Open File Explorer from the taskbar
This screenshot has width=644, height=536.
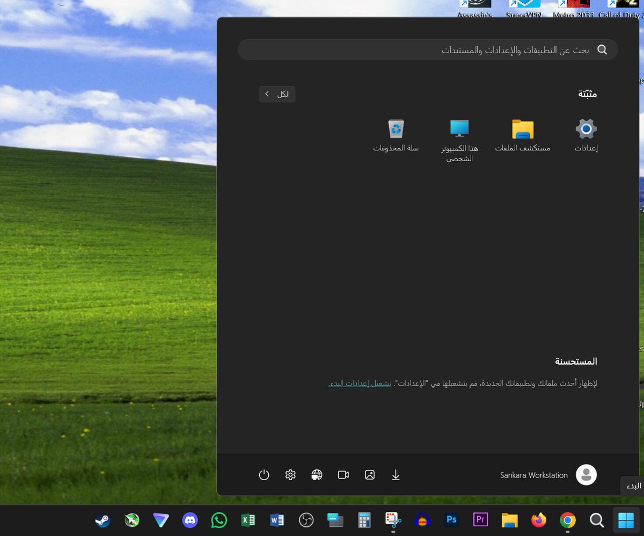(x=509, y=520)
